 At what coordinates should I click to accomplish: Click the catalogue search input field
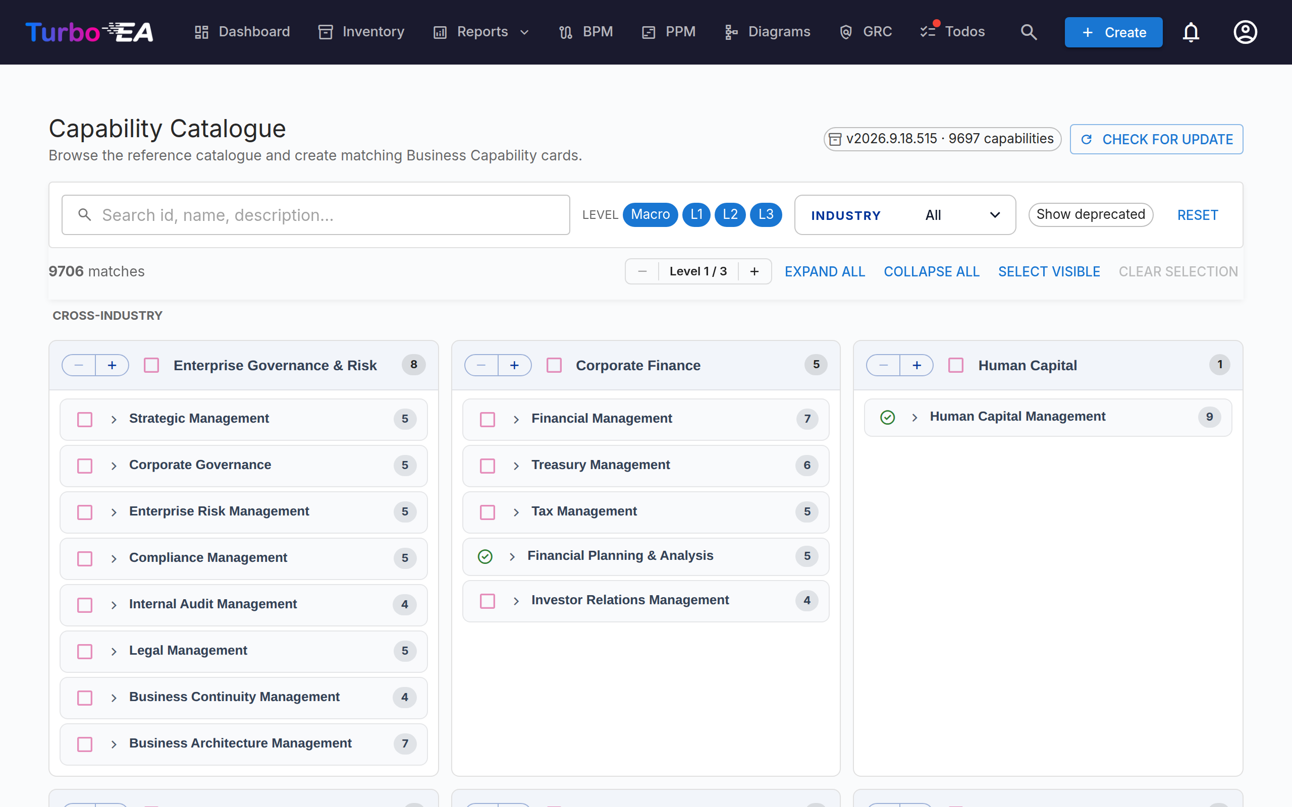[315, 214]
